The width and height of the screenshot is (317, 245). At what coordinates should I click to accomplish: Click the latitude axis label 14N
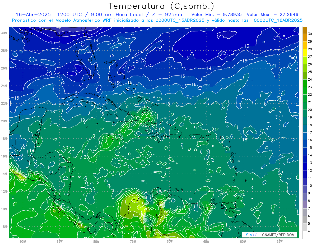4,174
